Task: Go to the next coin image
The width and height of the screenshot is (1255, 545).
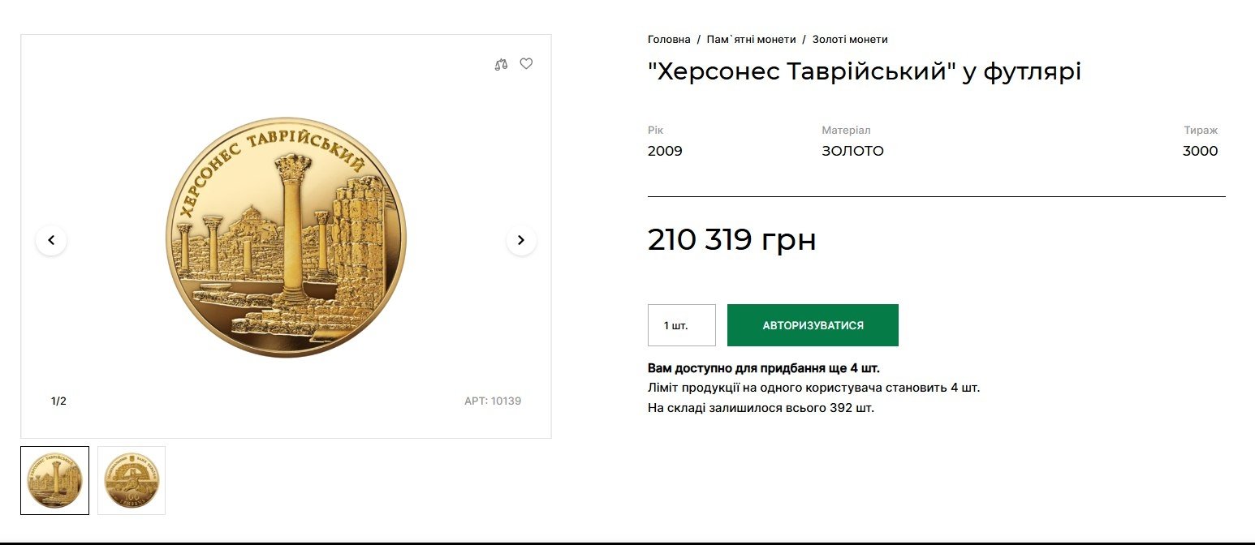Action: coord(521,240)
